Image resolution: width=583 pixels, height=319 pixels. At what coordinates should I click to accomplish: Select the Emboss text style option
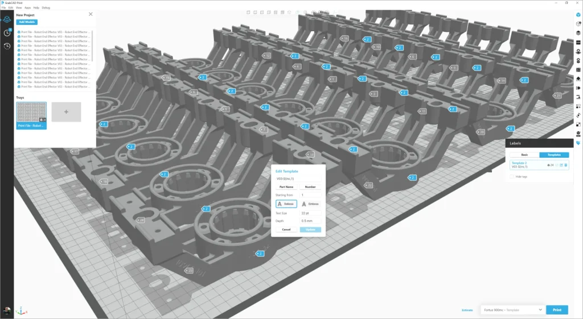pyautogui.click(x=310, y=204)
